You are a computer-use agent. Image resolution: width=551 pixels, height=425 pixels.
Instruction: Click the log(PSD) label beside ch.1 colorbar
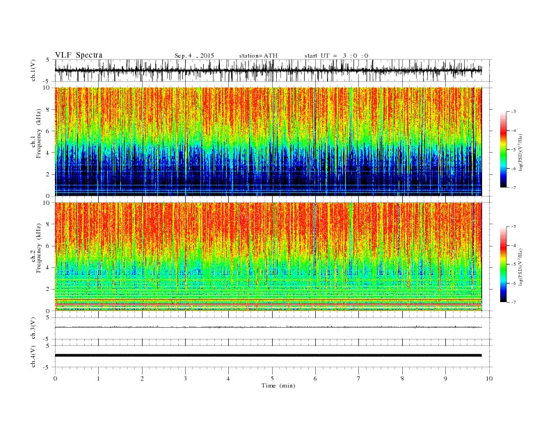point(520,152)
